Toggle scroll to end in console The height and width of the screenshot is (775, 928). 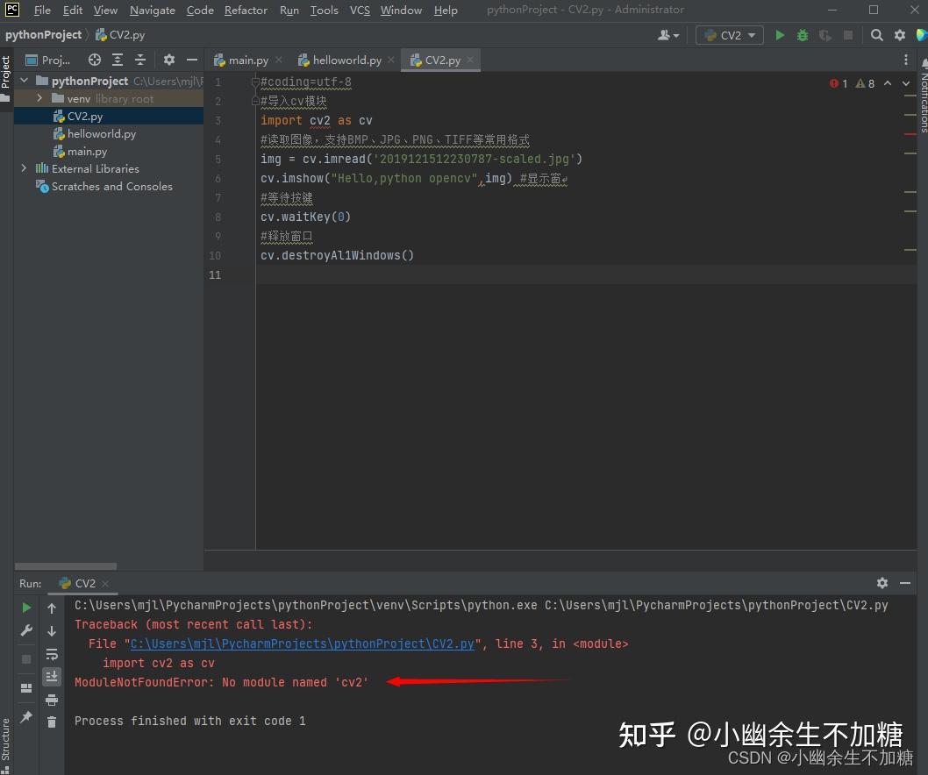pos(52,676)
